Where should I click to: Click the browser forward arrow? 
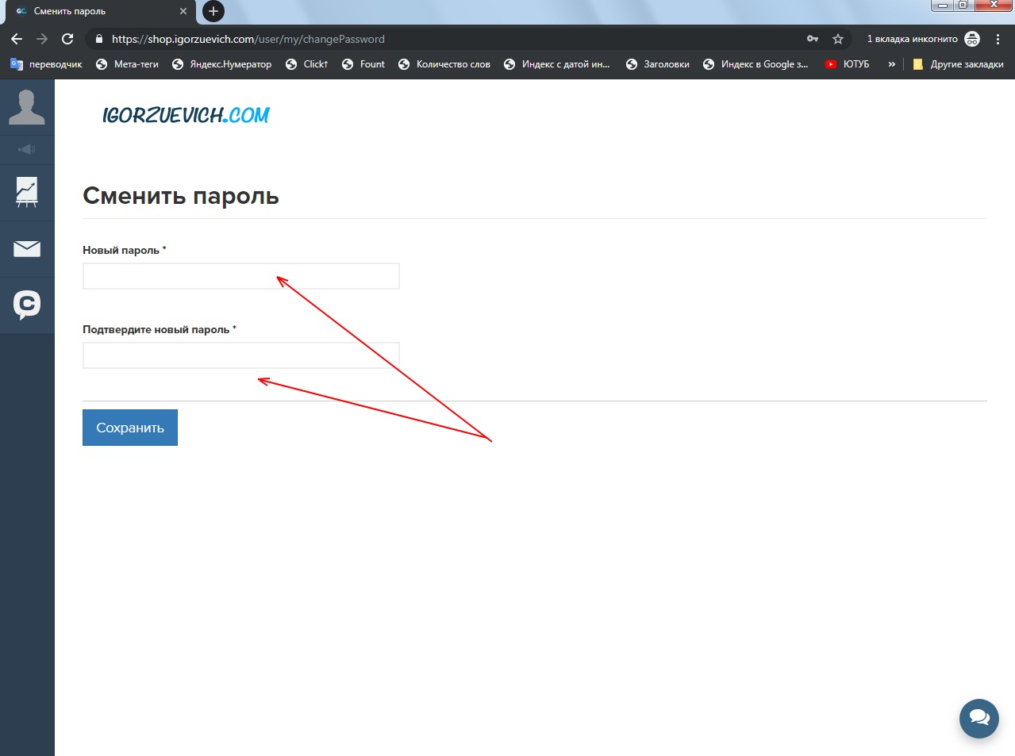tap(42, 39)
